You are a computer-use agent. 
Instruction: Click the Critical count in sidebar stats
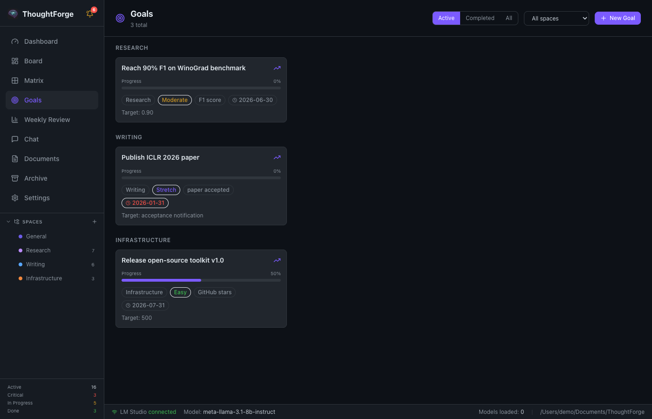95,395
